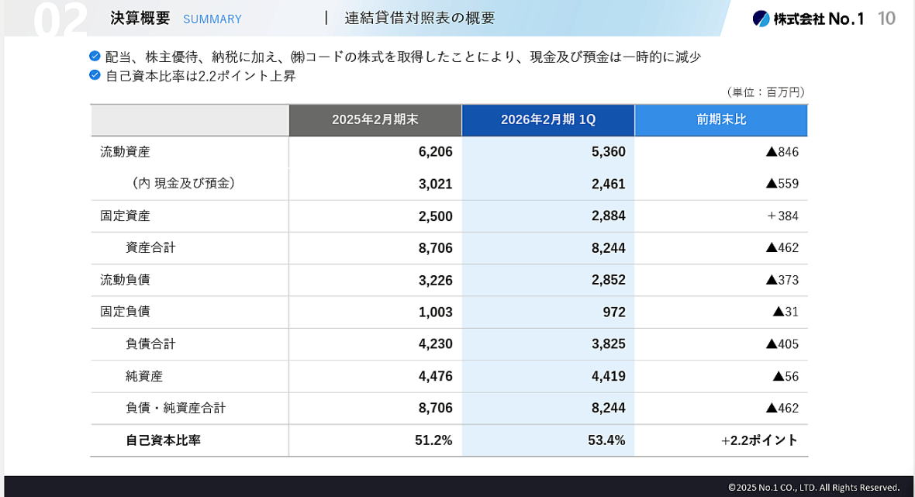Click the value 4,476 for 純資産
The height and width of the screenshot is (497, 915).
[x=435, y=376]
